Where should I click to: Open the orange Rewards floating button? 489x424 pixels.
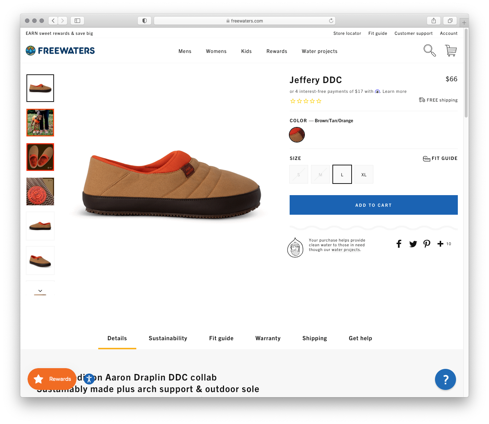(52, 379)
